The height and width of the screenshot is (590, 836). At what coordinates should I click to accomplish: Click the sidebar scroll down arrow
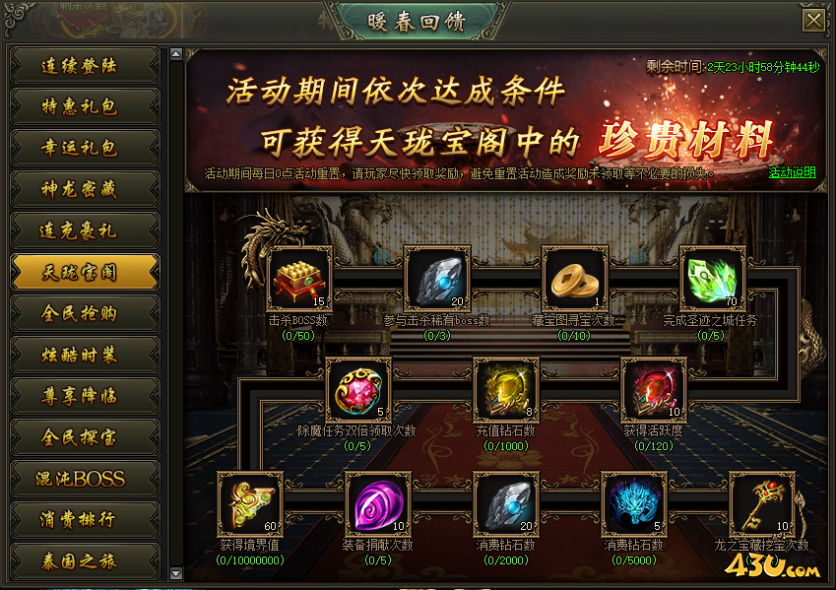point(176,573)
